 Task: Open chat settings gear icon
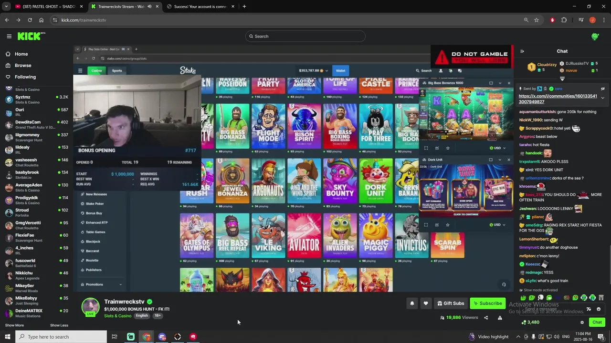pos(582,323)
